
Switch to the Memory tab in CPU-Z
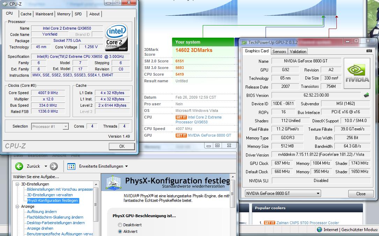point(64,14)
